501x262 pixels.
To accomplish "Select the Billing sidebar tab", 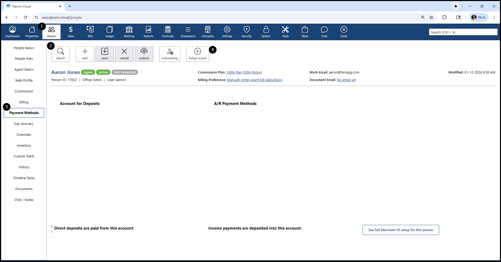I will pyautogui.click(x=24, y=102).
